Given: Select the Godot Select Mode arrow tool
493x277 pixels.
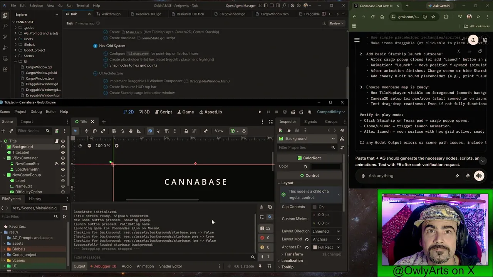Looking at the screenshot, I should 75,131.
